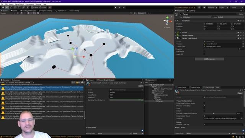The width and height of the screenshot is (245, 138).
Task: Click the Step frame button
Action: coord(124,7)
